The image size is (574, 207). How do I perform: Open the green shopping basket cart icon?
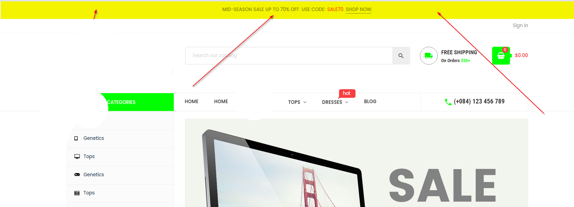click(501, 56)
